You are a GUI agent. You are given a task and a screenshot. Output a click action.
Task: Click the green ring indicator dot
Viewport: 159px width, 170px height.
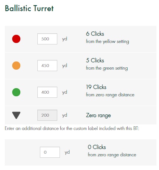pyautogui.click(x=16, y=92)
